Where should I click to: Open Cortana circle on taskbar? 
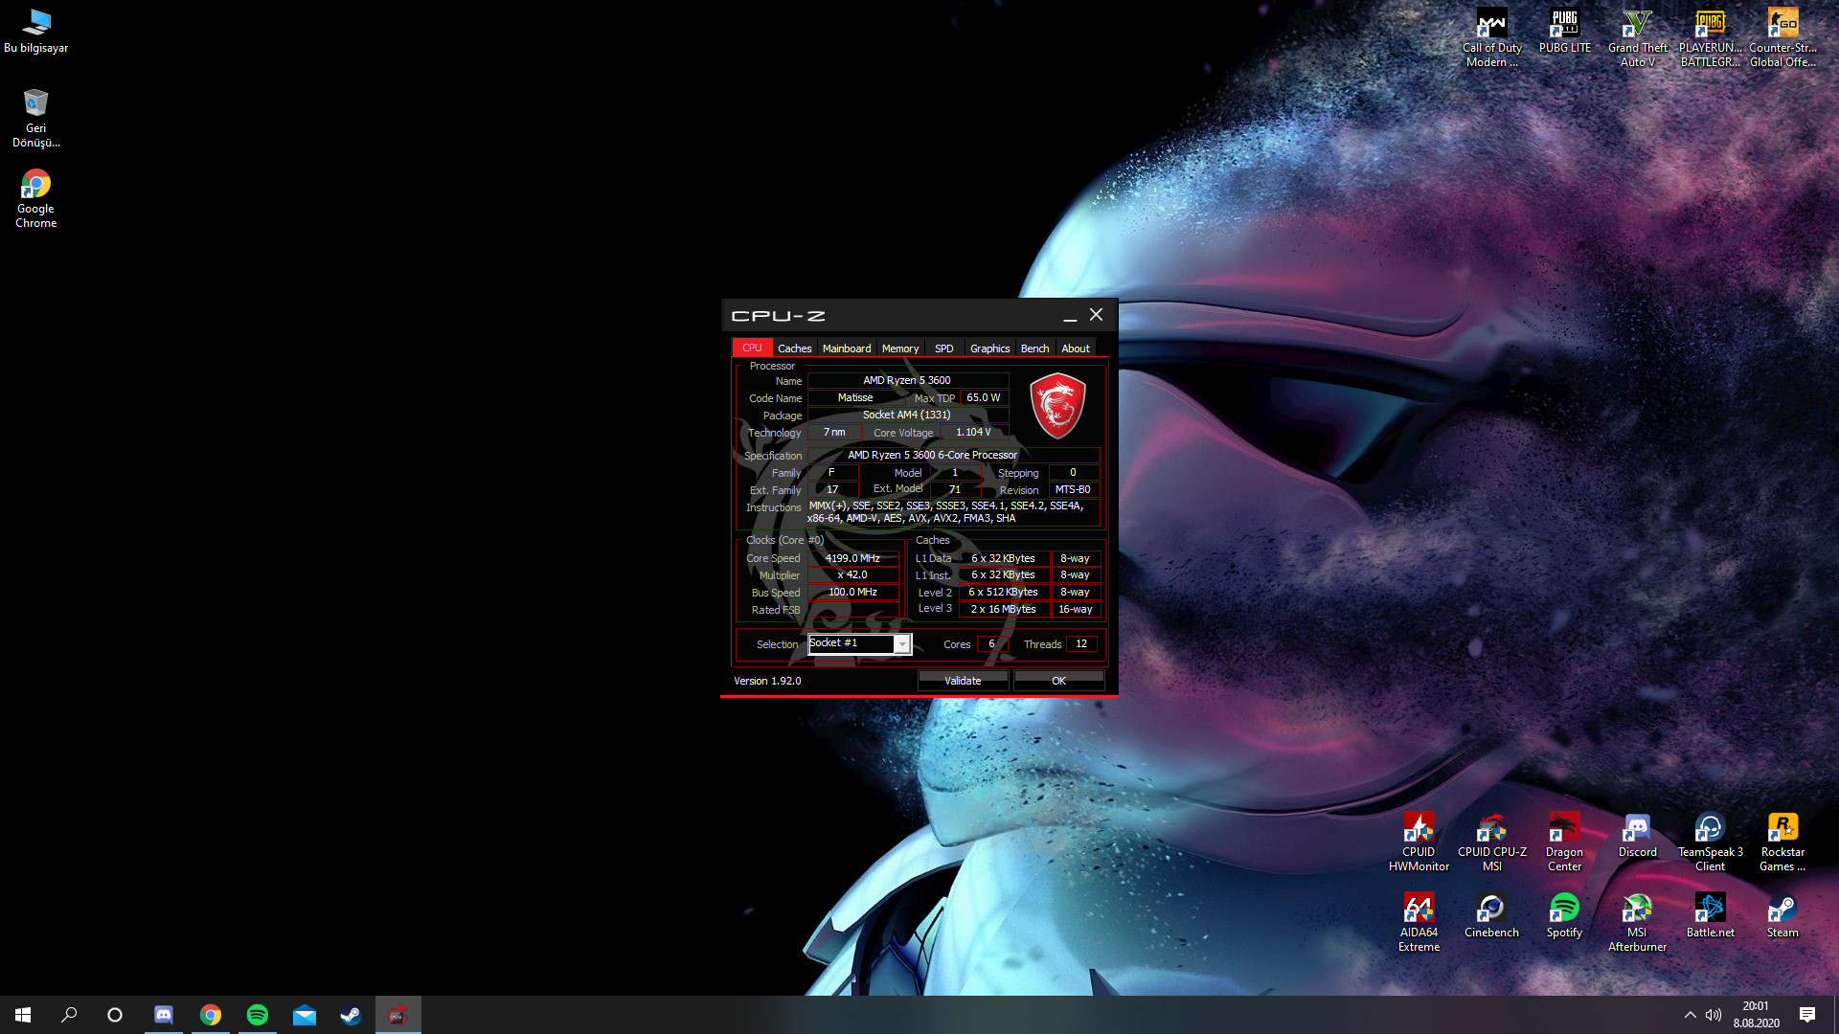tap(115, 1015)
